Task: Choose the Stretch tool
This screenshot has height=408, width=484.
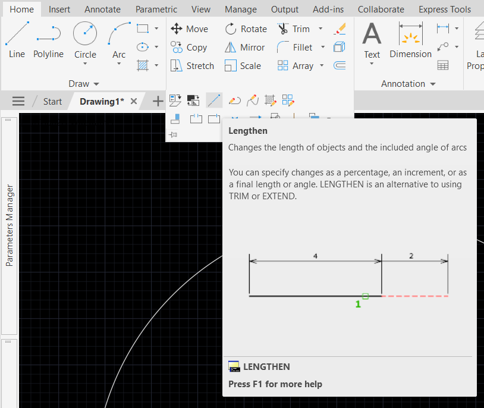Action: [x=192, y=65]
